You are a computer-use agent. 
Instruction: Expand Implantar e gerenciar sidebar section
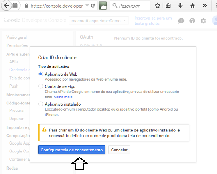18,127
